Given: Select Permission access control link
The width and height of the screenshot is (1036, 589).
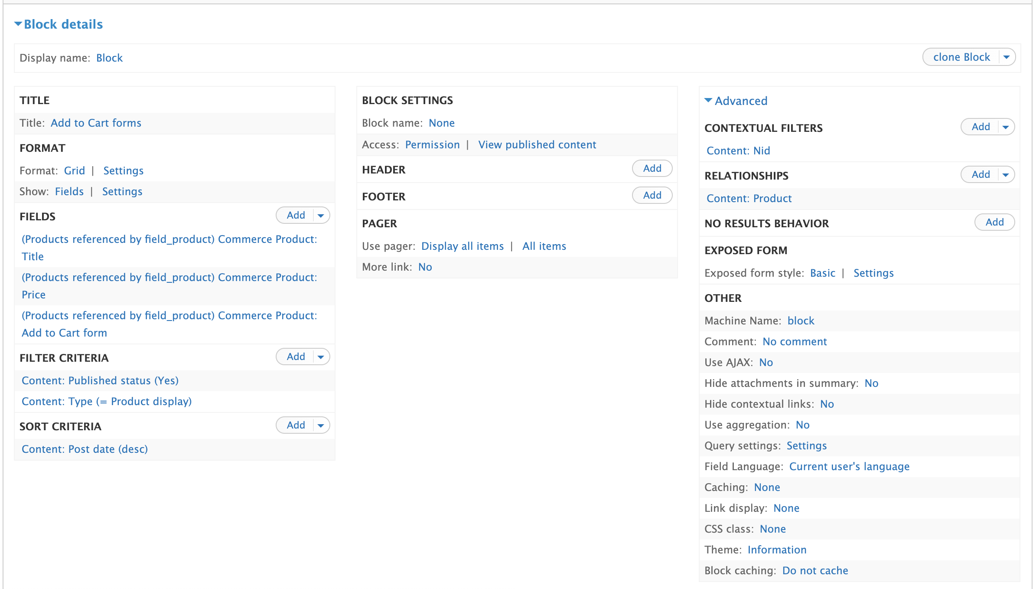Looking at the screenshot, I should [432, 144].
